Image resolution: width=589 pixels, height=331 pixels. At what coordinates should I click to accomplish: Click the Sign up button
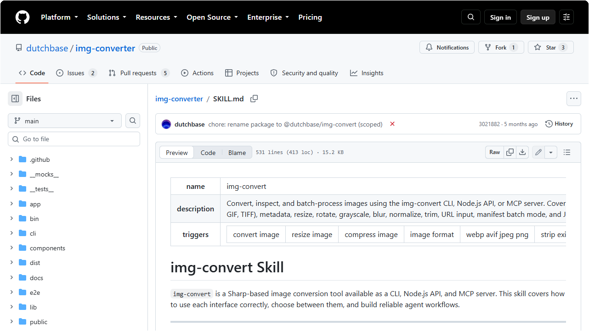click(538, 17)
